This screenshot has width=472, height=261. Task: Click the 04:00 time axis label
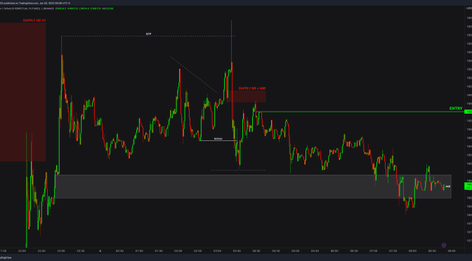(256, 250)
